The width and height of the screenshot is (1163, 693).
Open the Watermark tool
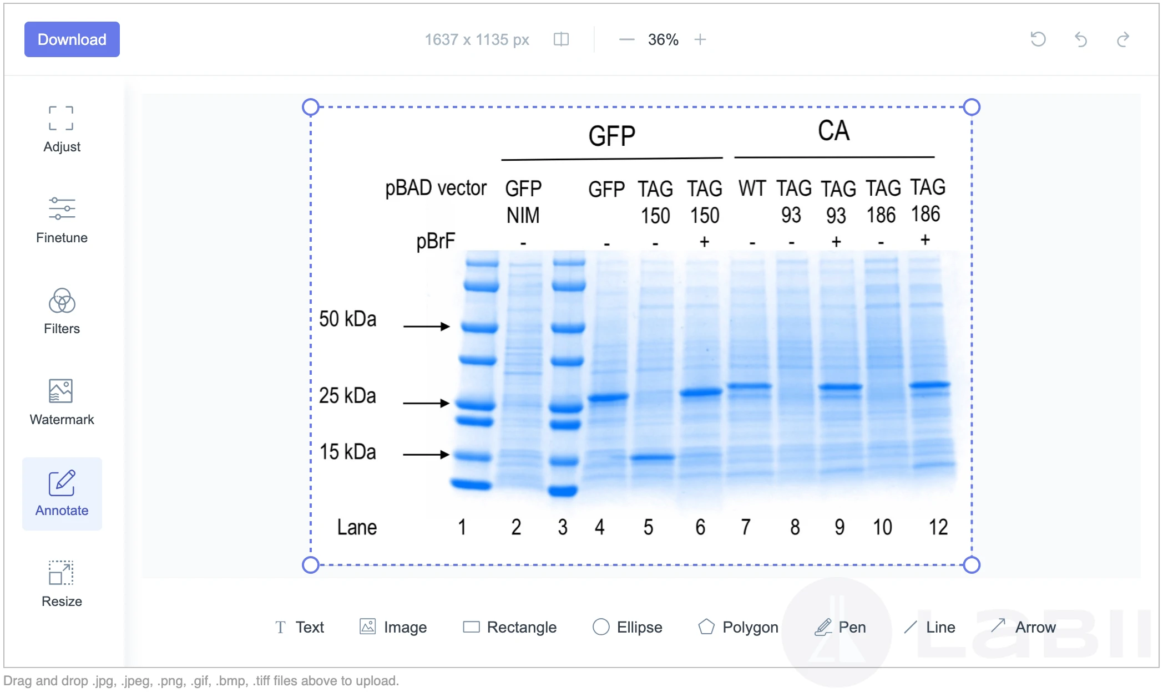[x=62, y=402]
